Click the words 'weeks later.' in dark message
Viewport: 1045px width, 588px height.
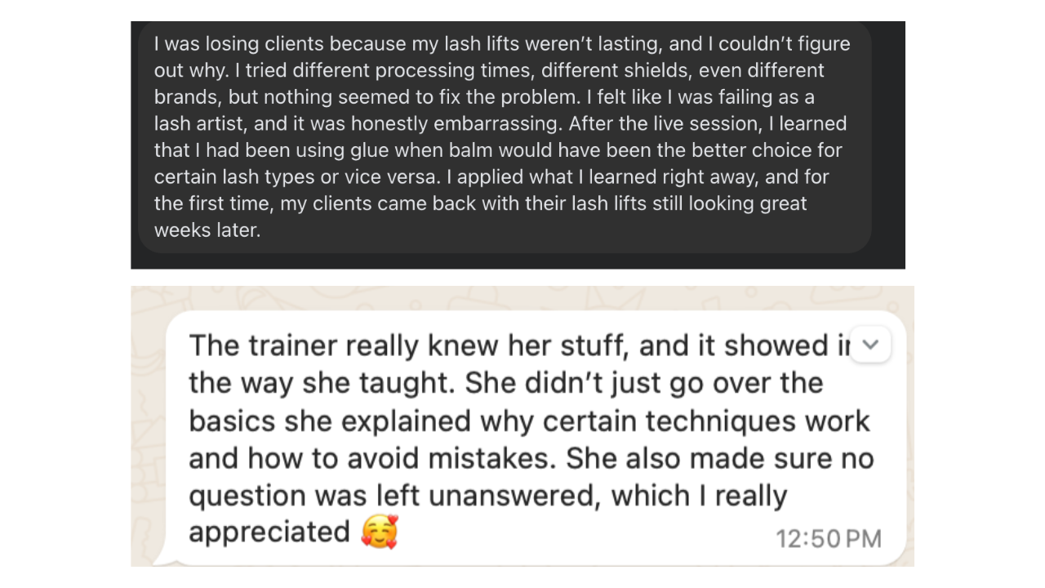[207, 230]
